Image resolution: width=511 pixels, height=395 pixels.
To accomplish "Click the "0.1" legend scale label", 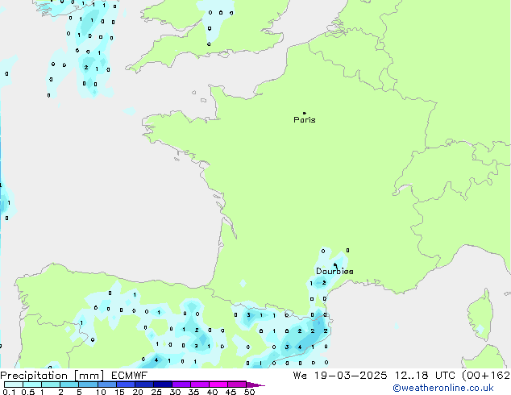I will pyautogui.click(x=9, y=392).
